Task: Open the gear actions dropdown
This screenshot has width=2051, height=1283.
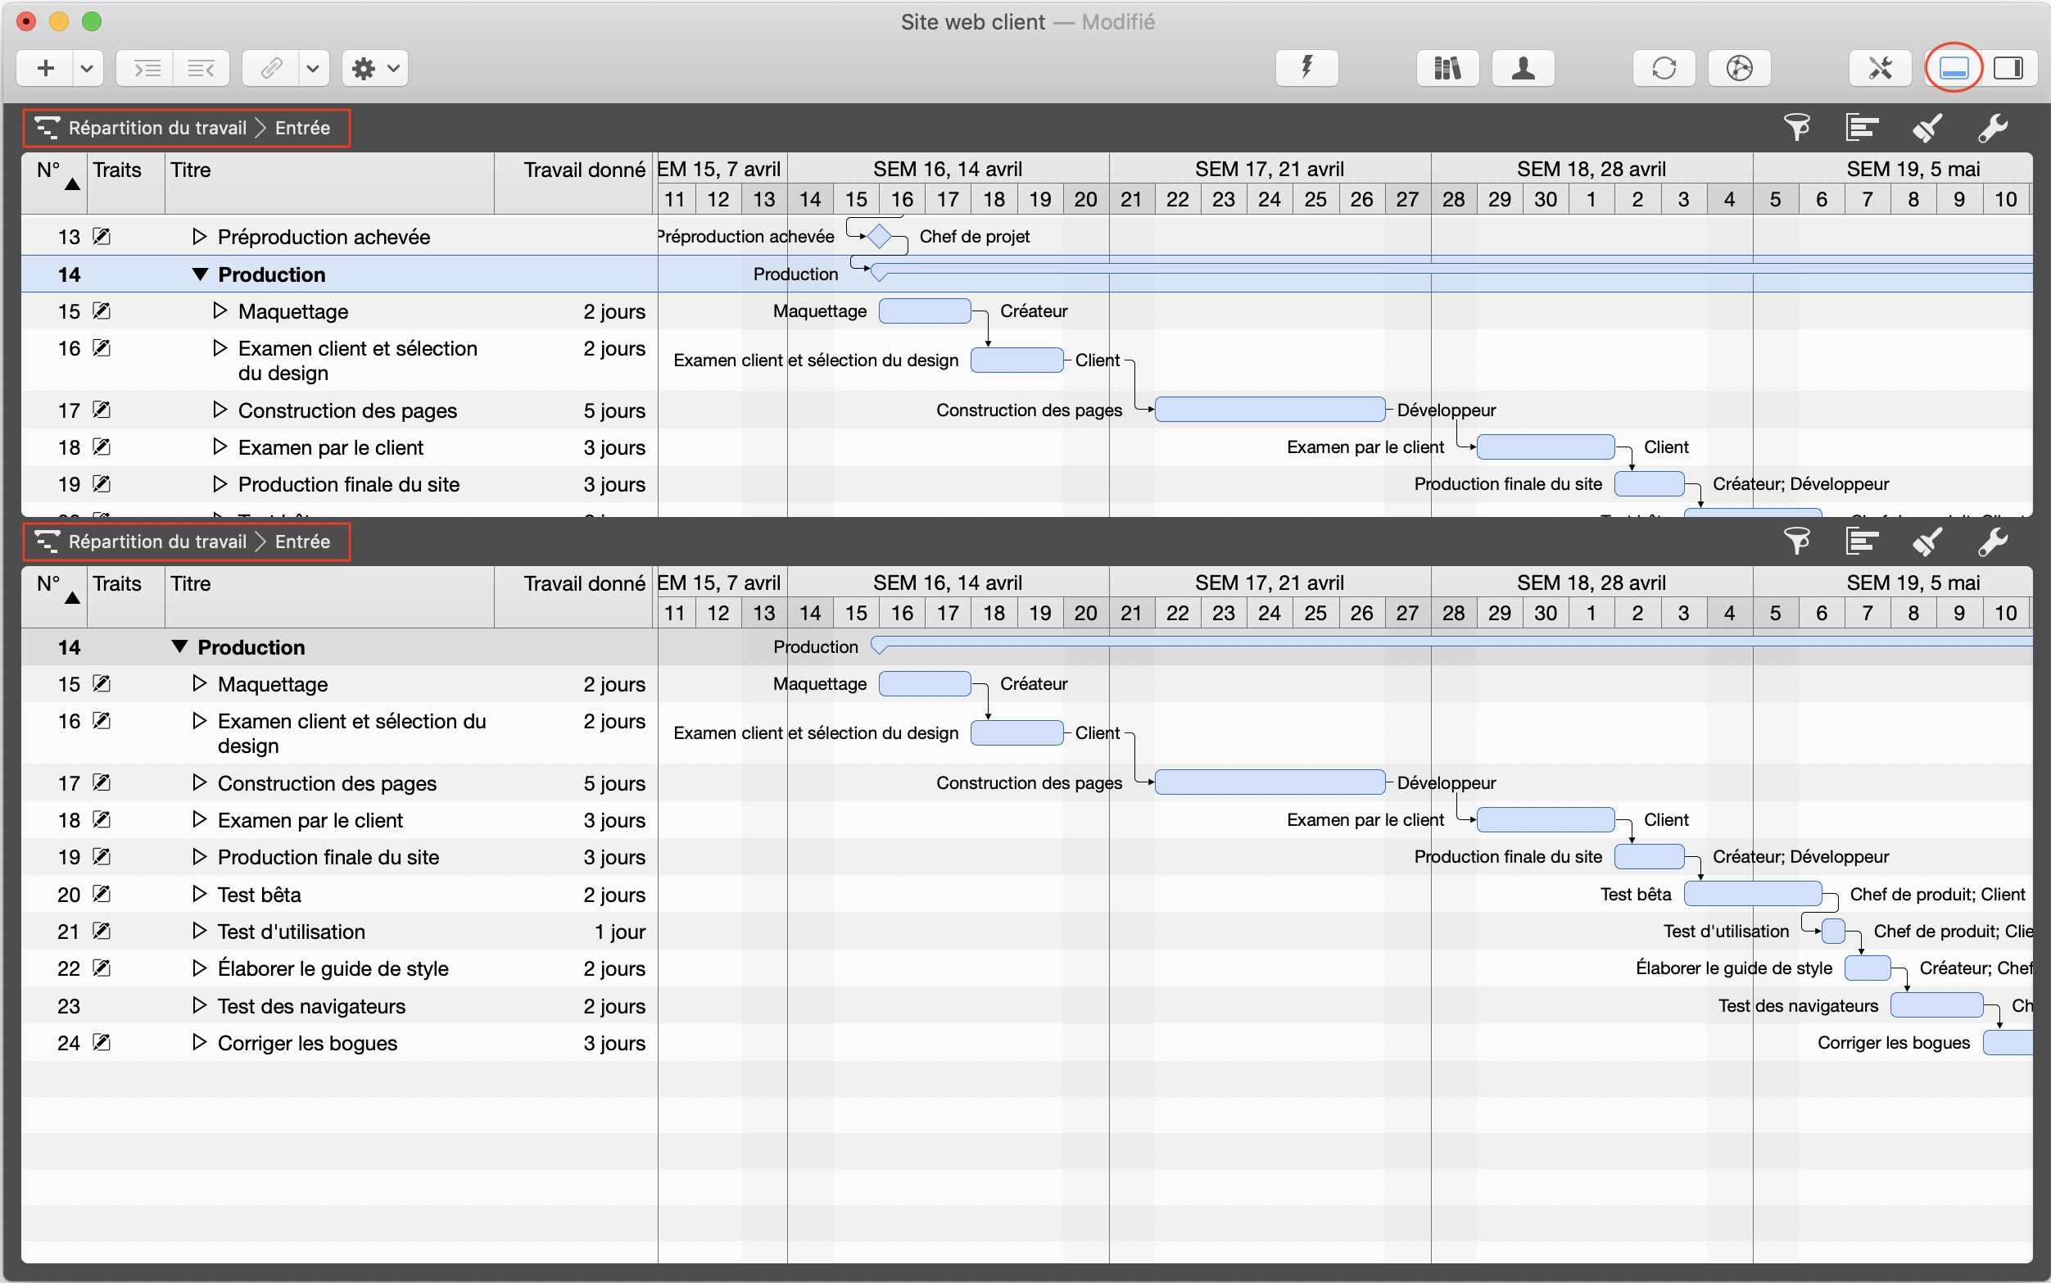Action: click(x=375, y=68)
